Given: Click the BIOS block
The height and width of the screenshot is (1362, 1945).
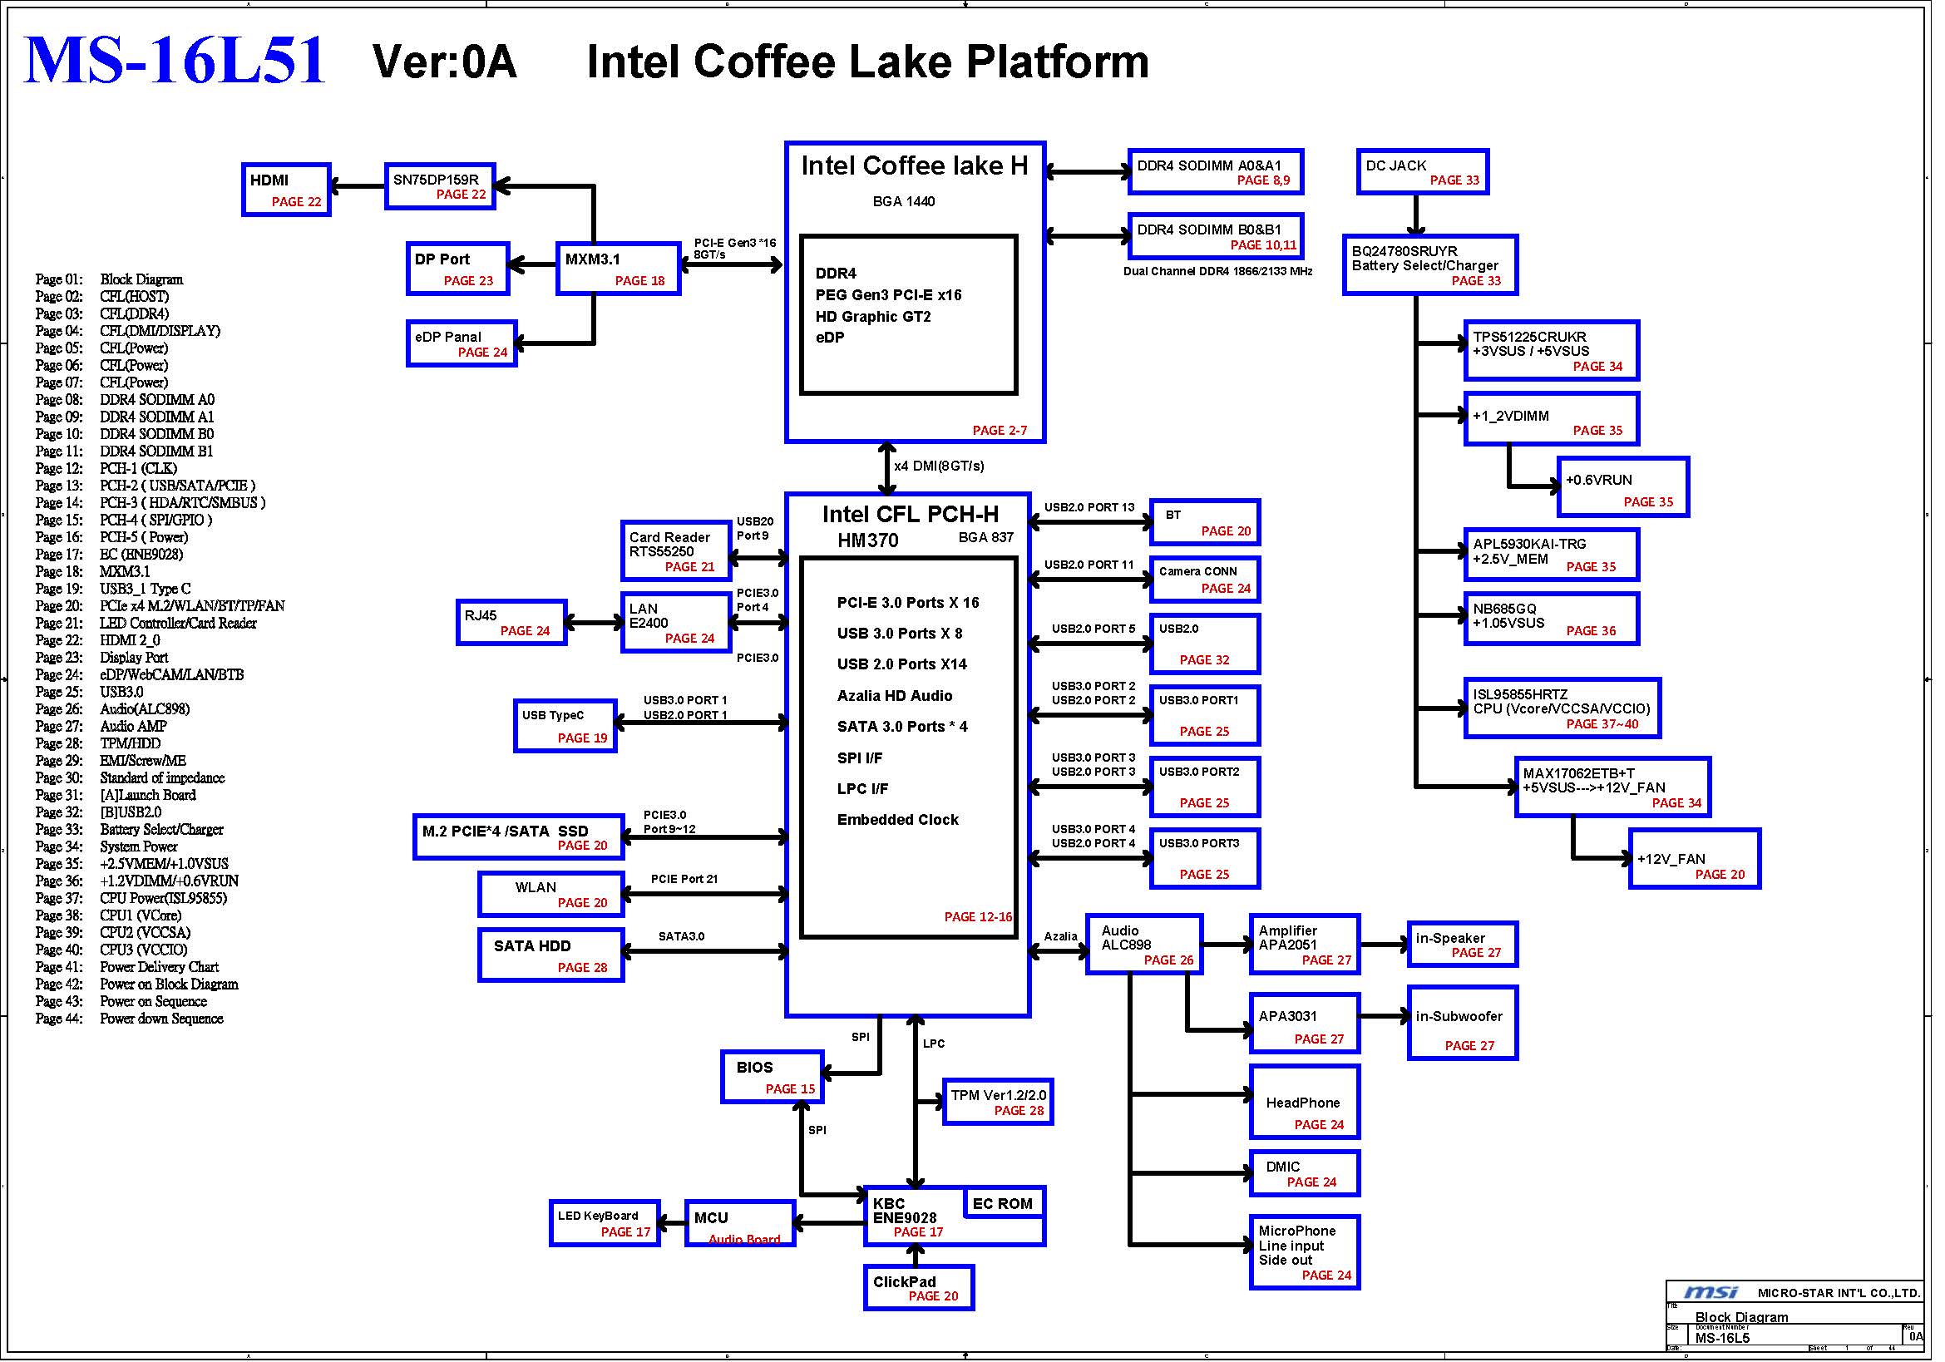Looking at the screenshot, I should (x=773, y=1078).
